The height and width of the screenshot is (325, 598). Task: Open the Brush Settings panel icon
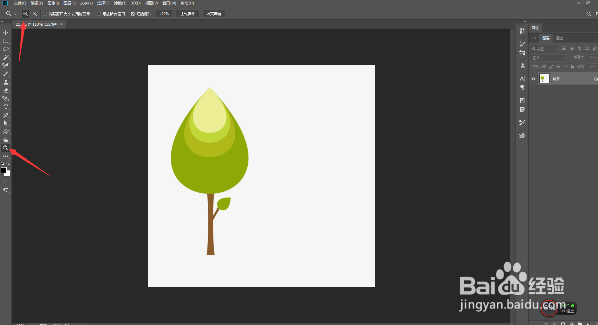click(522, 44)
